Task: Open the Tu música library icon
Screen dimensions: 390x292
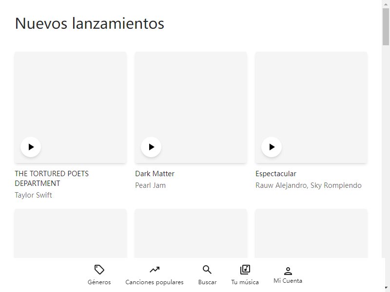Action: tap(245, 270)
